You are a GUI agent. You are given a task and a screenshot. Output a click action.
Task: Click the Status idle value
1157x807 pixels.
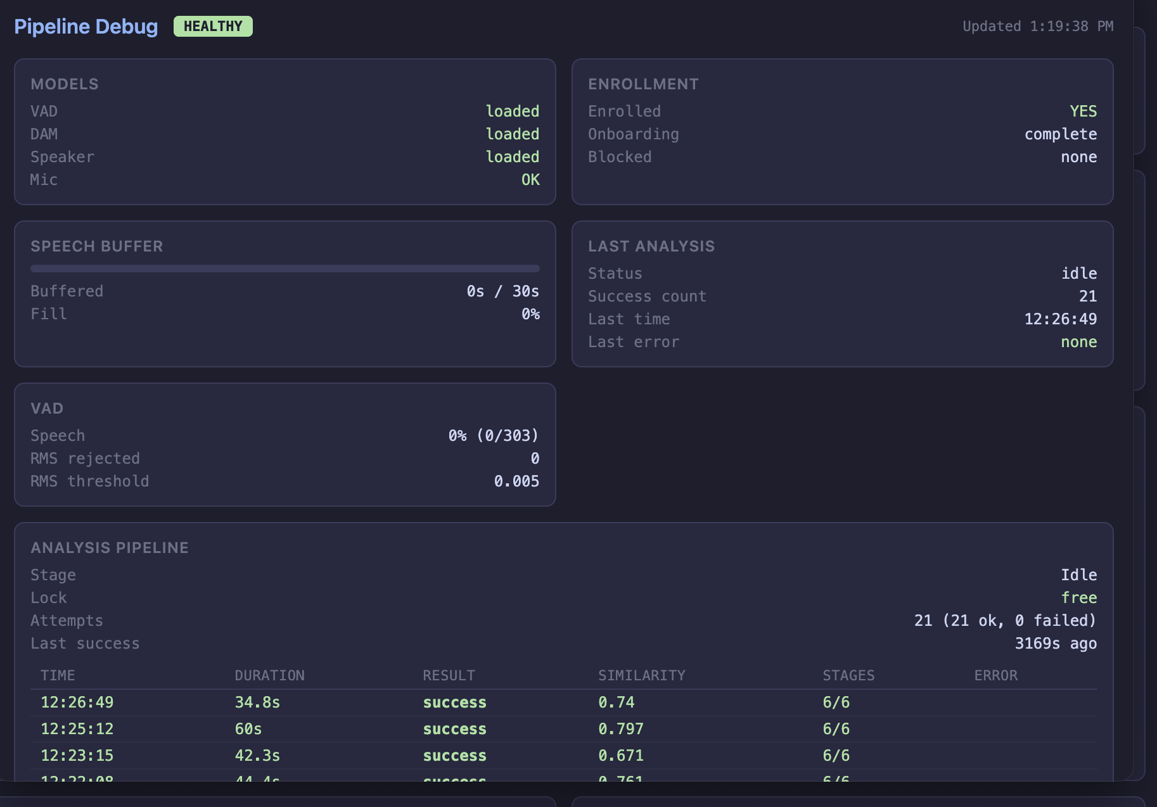pyautogui.click(x=1079, y=274)
